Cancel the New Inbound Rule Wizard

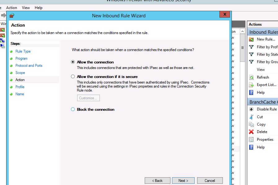point(210,181)
